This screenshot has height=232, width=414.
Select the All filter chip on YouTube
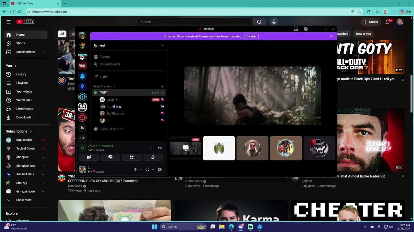[x=62, y=34]
